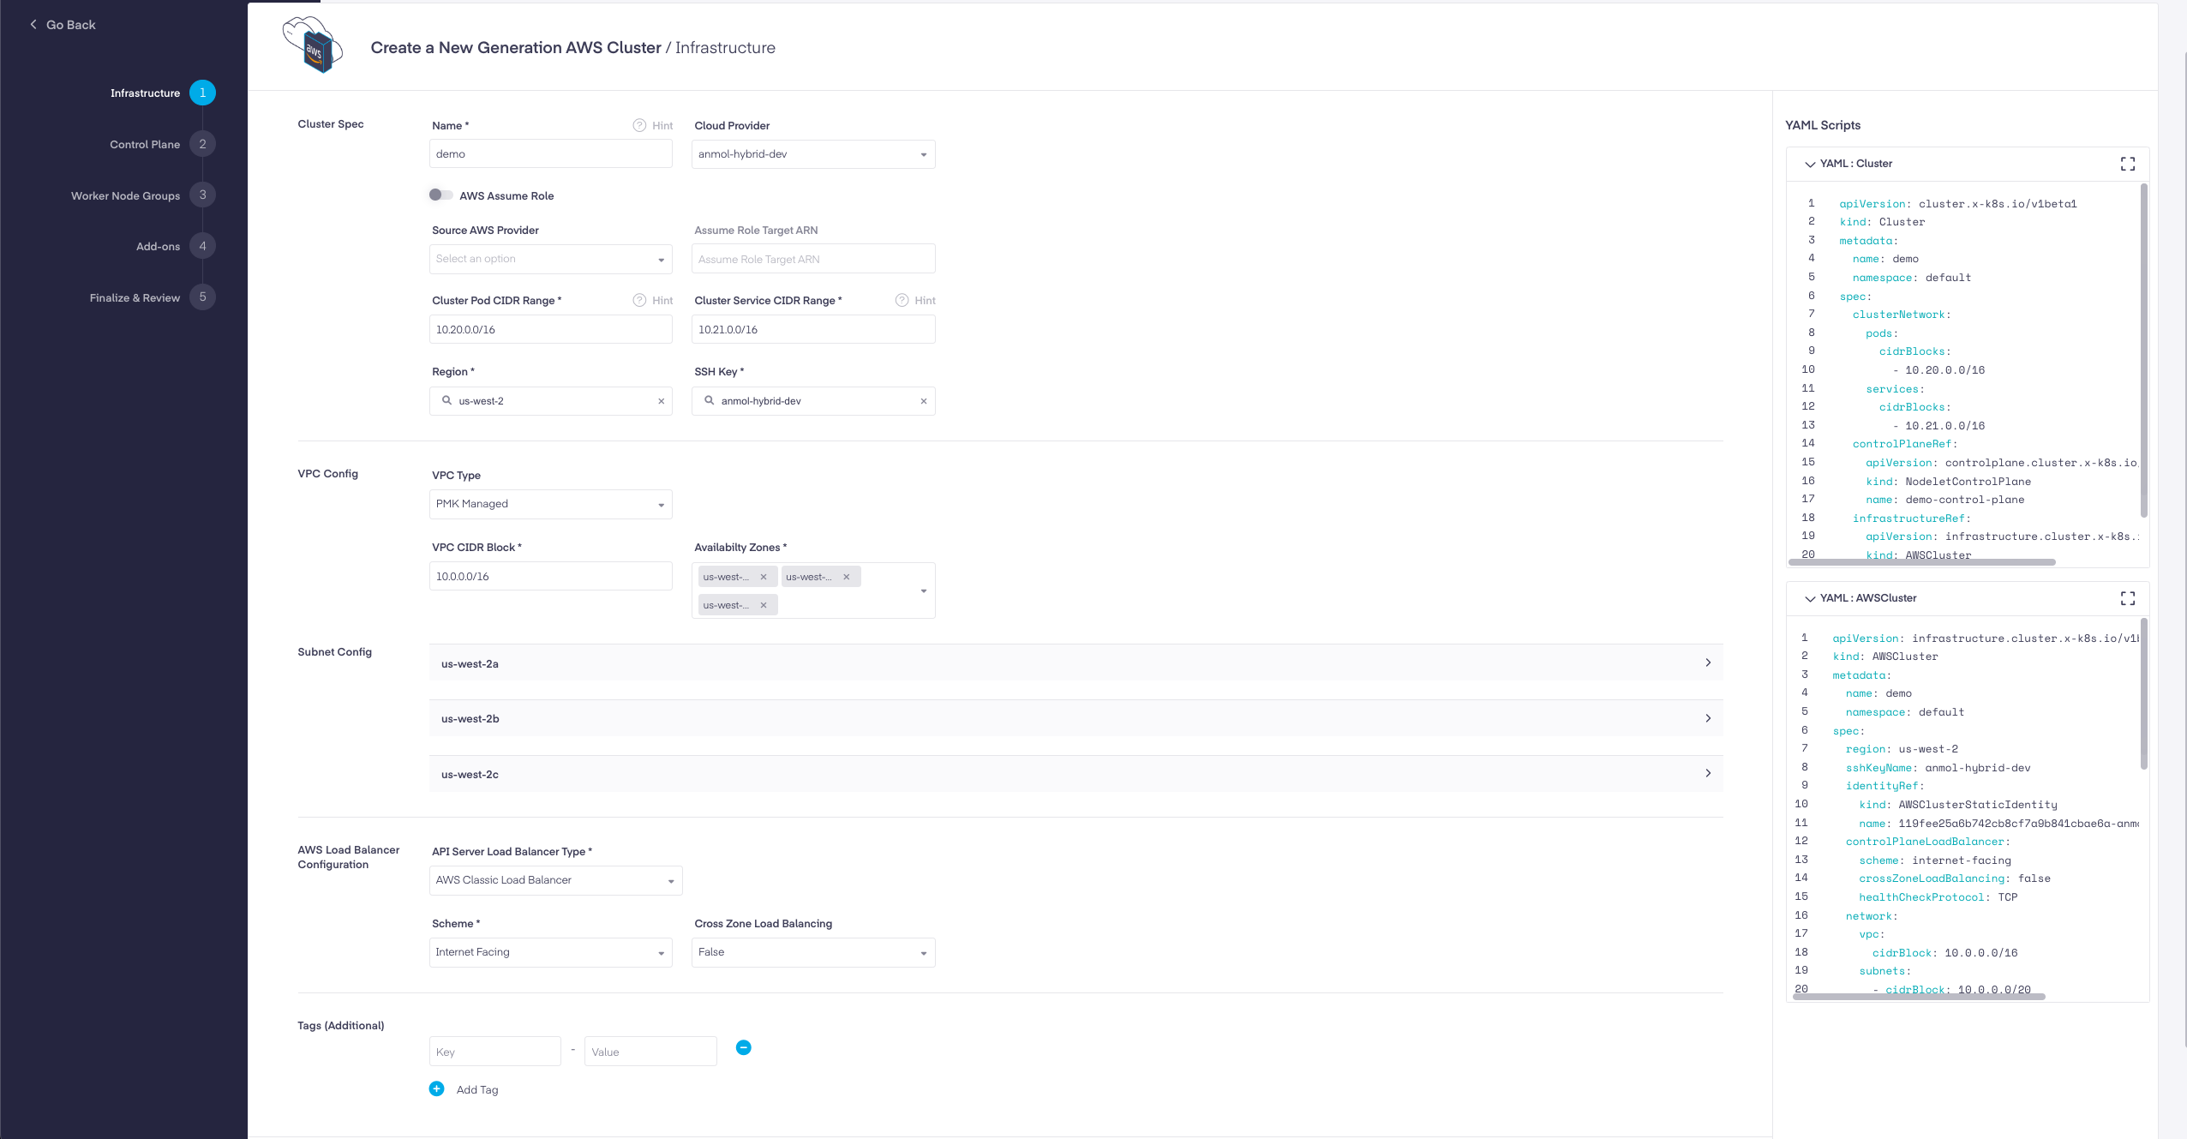Screen dimensions: 2187x1139
Task: Remove the empty tag row with the minus icon
Action: 744,1047
